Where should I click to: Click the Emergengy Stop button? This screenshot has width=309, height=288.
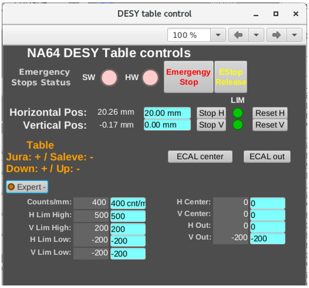pos(189,77)
